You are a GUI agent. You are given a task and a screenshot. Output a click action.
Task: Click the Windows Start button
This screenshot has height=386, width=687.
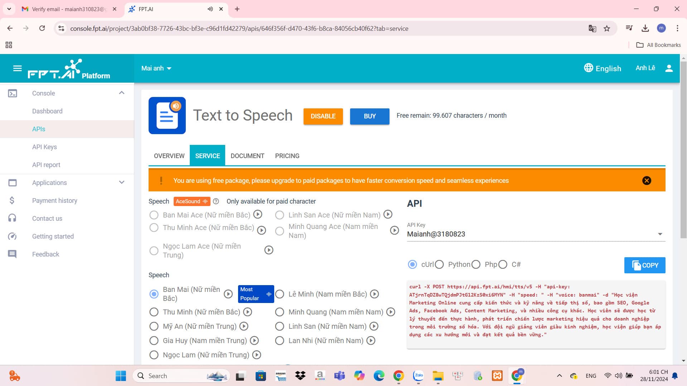(x=121, y=376)
